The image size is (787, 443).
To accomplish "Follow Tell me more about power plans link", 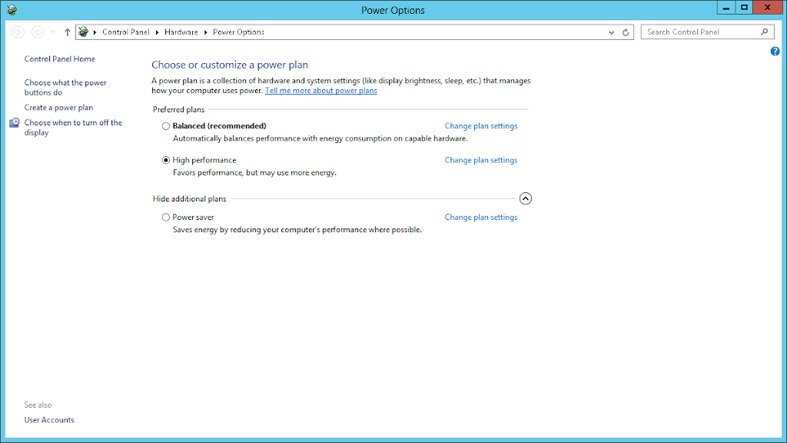I will (321, 91).
